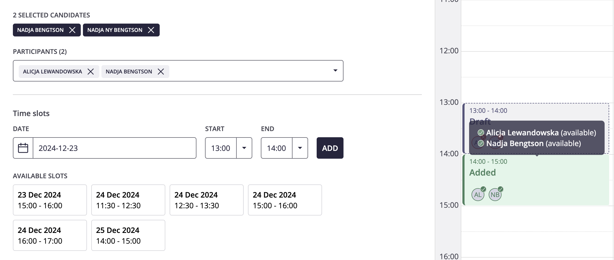Remove Nadja Bengtson from participants field

(x=161, y=72)
